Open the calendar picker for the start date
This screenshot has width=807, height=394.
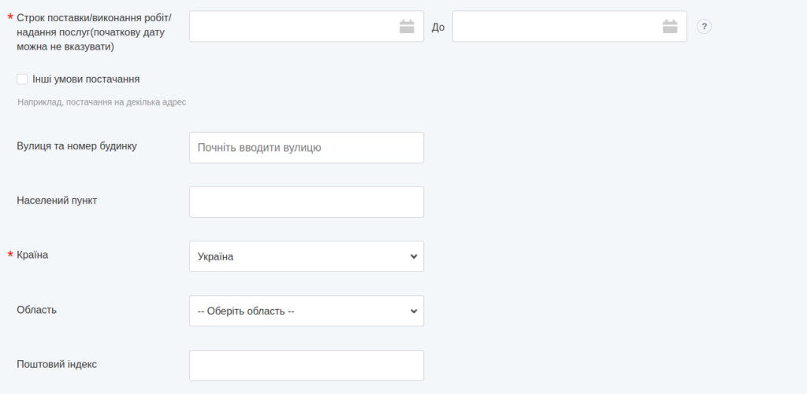[407, 27]
